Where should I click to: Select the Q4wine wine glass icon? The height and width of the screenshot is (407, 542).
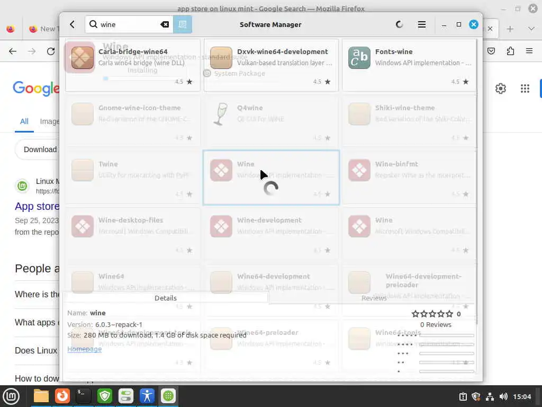click(221, 114)
